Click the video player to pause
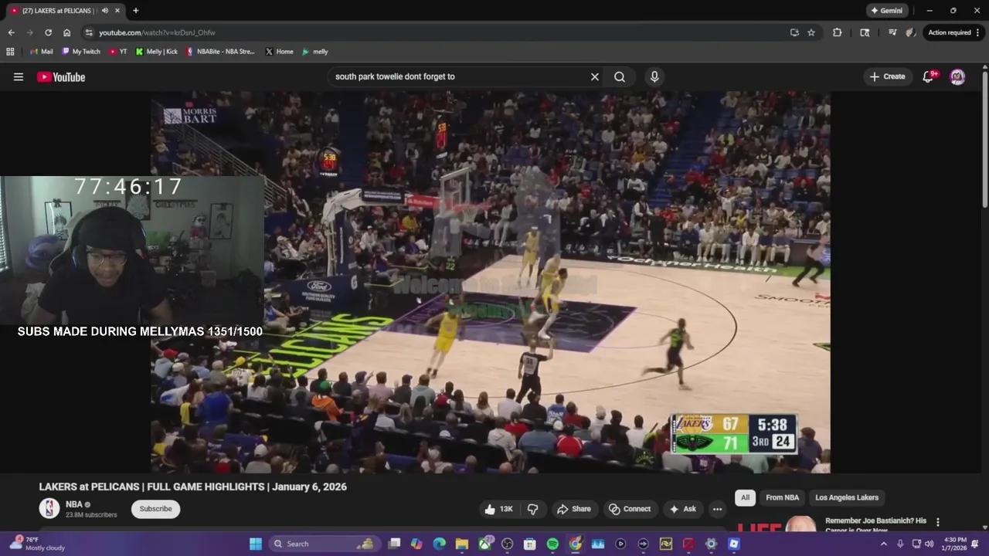 click(491, 282)
